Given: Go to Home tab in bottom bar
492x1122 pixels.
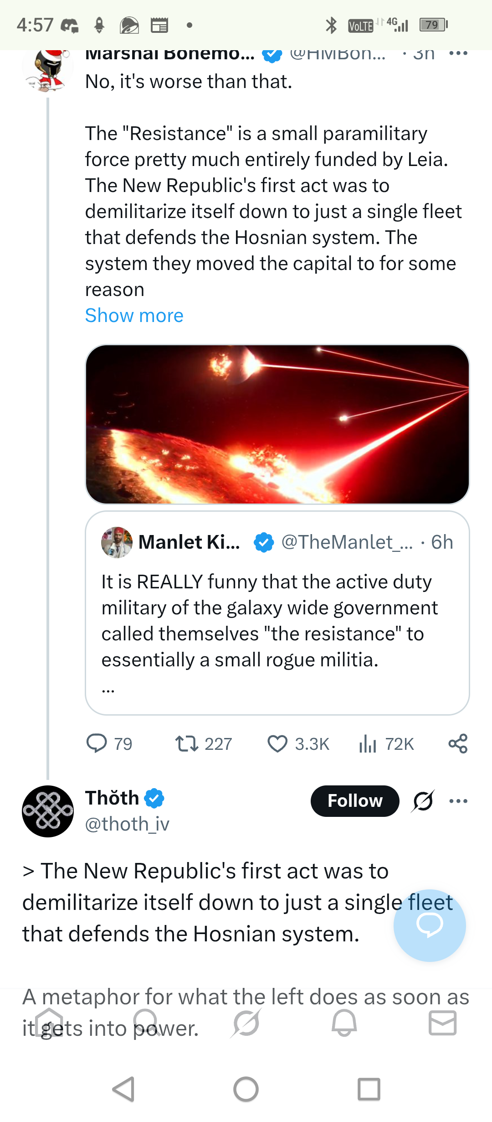Looking at the screenshot, I should [x=49, y=1023].
